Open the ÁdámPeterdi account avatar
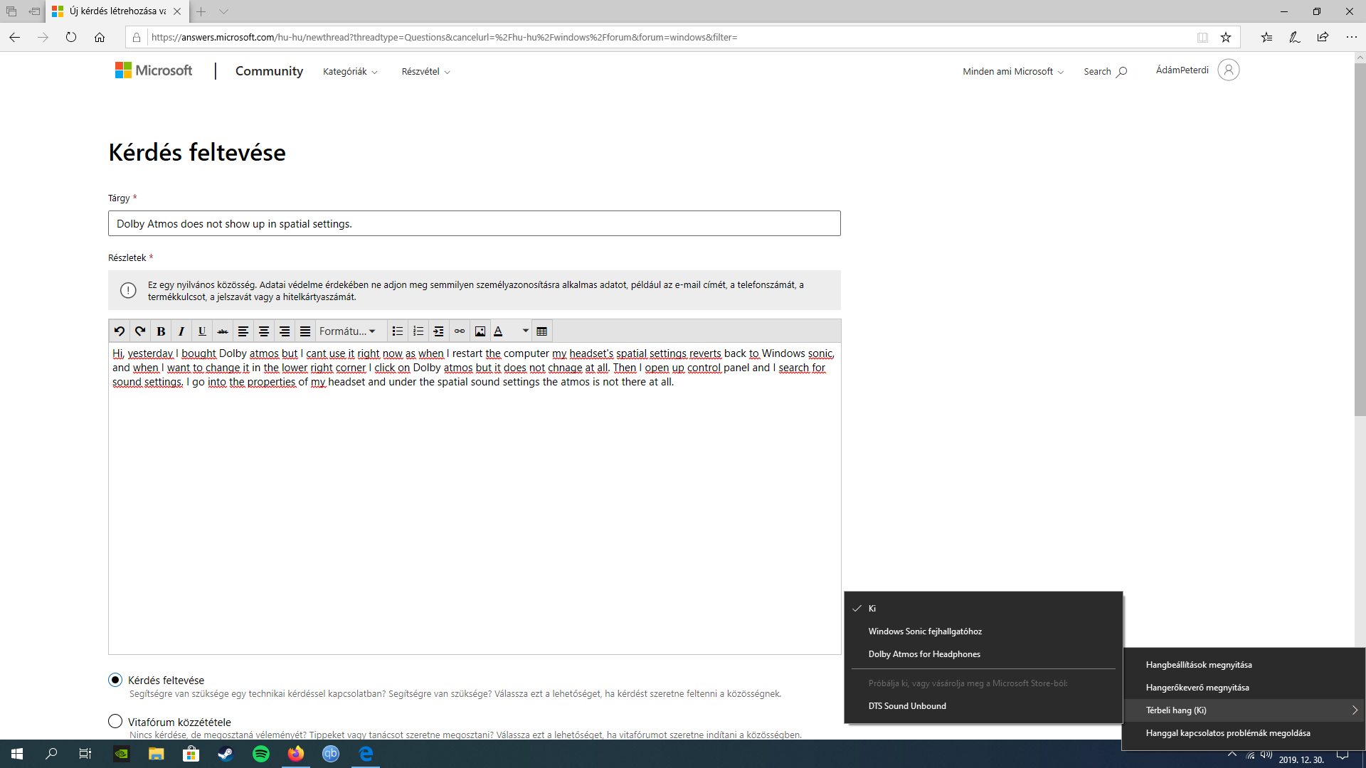Screen dimensions: 1366x768 point(1228,70)
